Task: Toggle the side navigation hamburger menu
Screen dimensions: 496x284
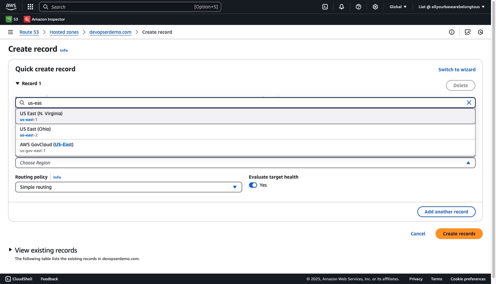Action: tap(10, 32)
